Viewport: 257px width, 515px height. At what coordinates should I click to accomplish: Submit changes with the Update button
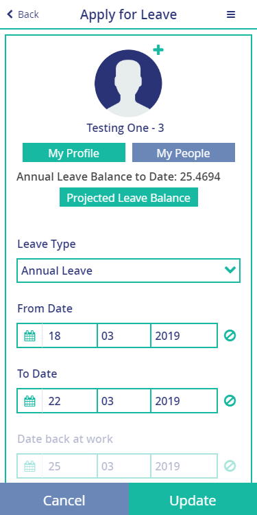[193, 499]
